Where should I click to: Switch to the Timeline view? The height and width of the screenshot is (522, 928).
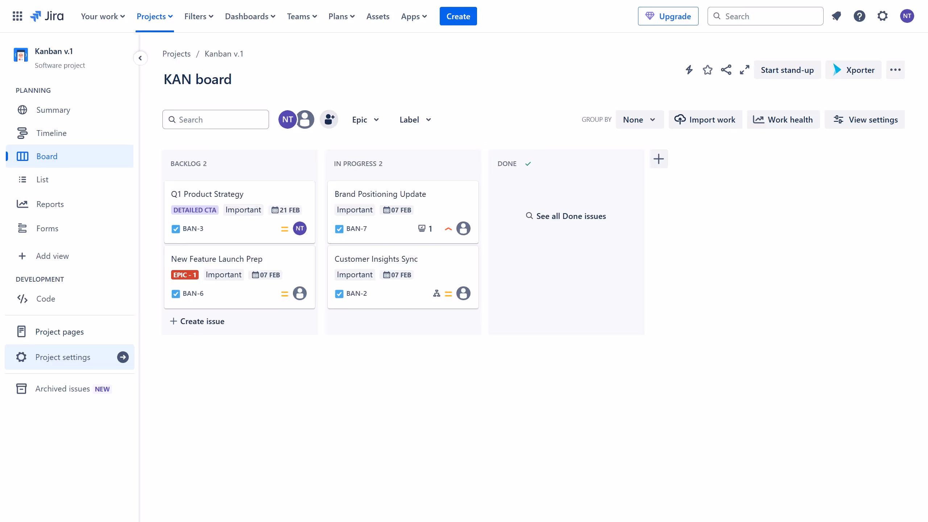click(x=51, y=133)
